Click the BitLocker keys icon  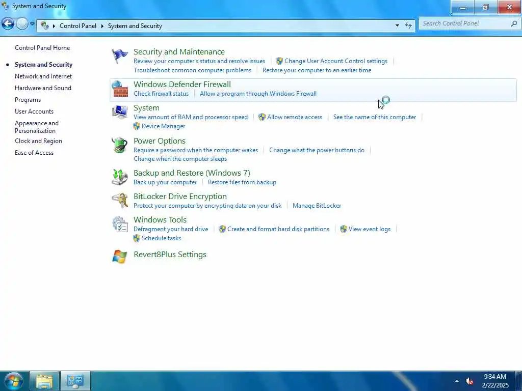(119, 201)
